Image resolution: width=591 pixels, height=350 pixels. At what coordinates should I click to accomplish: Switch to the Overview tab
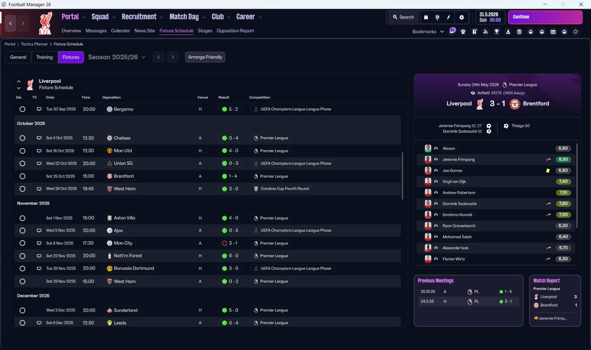(x=72, y=31)
